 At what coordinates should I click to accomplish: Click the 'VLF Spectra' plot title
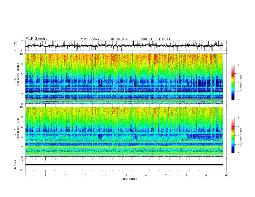click(x=36, y=39)
